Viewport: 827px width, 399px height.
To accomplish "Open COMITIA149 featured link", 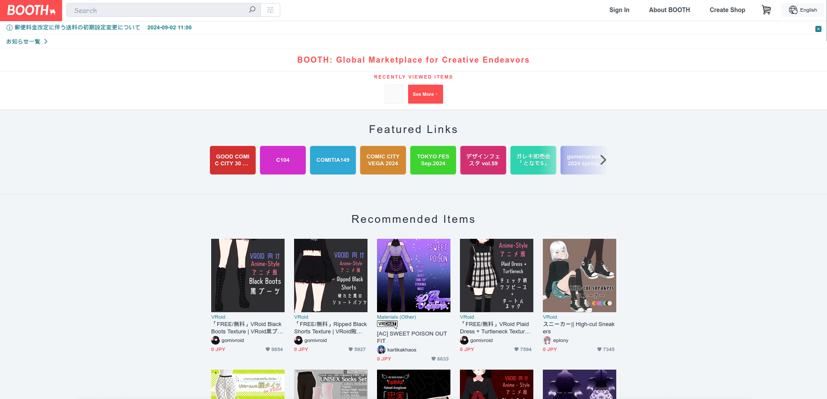I will (333, 160).
